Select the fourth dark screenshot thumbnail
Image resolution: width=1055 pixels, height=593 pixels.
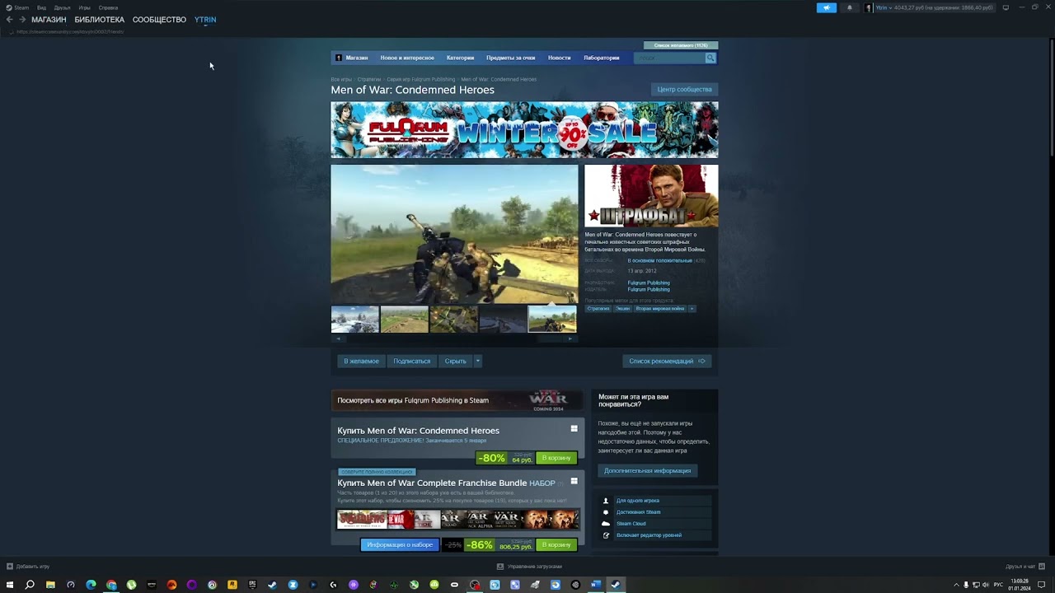pyautogui.click(x=503, y=319)
